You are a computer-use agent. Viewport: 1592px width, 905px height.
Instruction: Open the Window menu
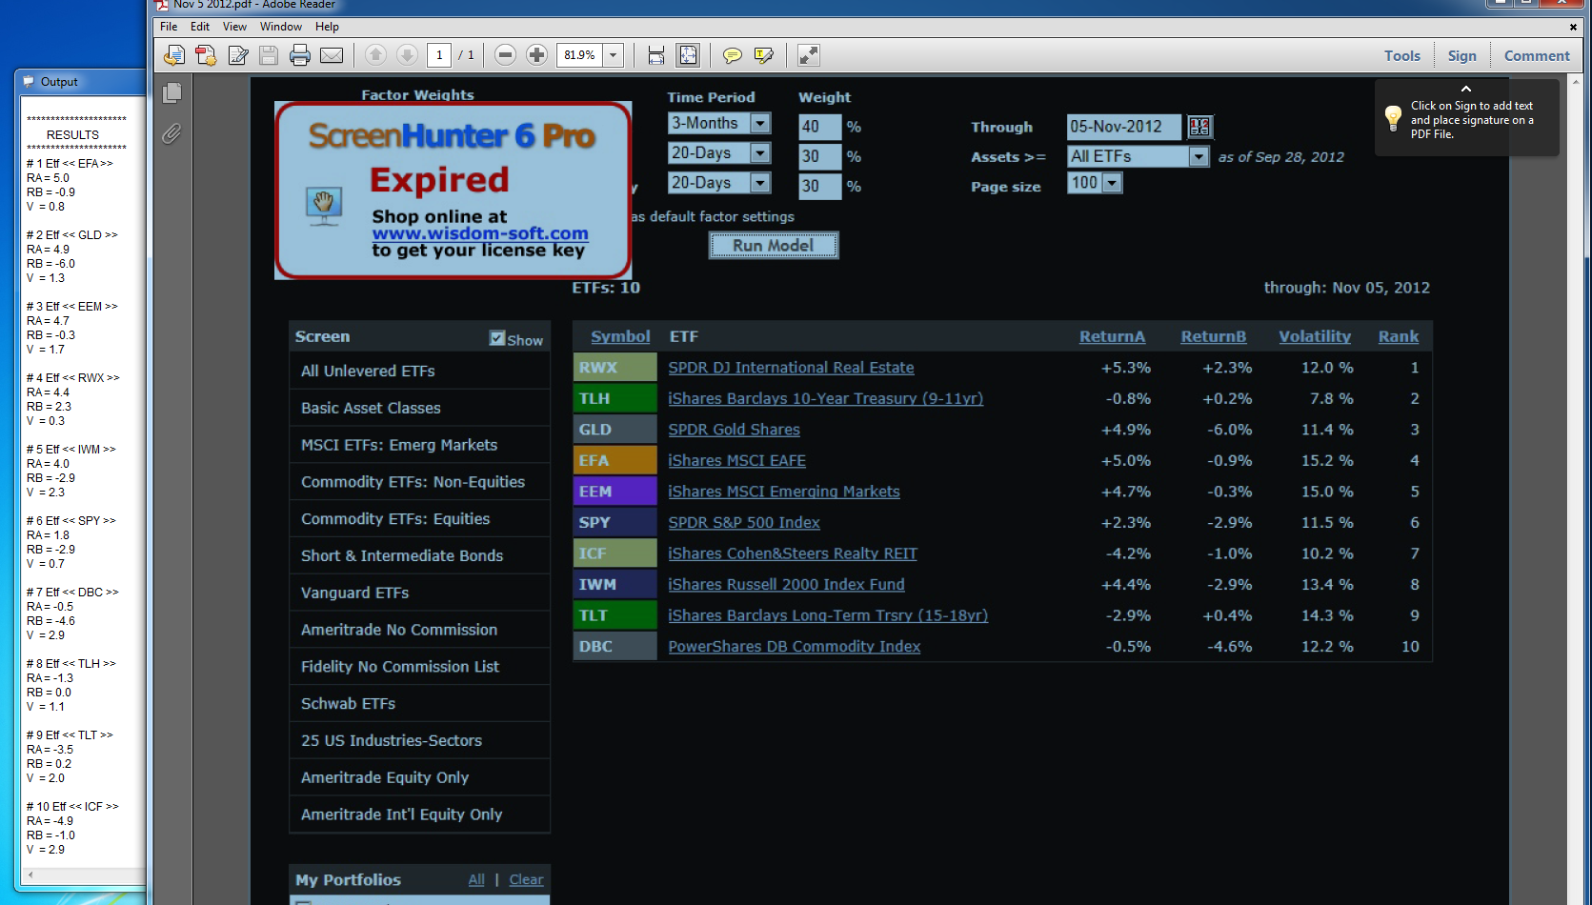tap(281, 27)
